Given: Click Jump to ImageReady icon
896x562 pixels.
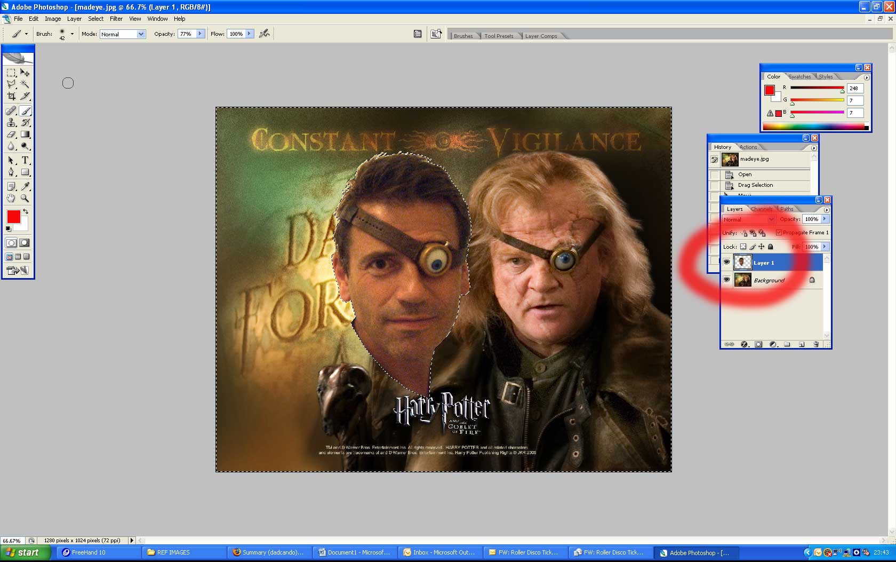Looking at the screenshot, I should (x=18, y=271).
